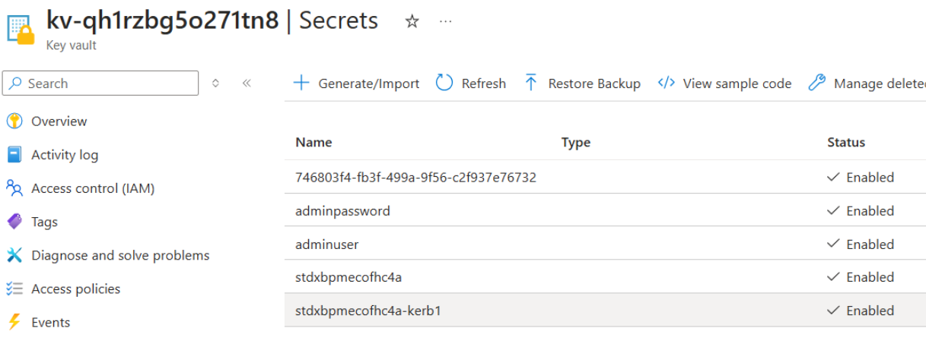Sort secrets by the Name column header
Screen dimensions: 926x350
coord(313,142)
